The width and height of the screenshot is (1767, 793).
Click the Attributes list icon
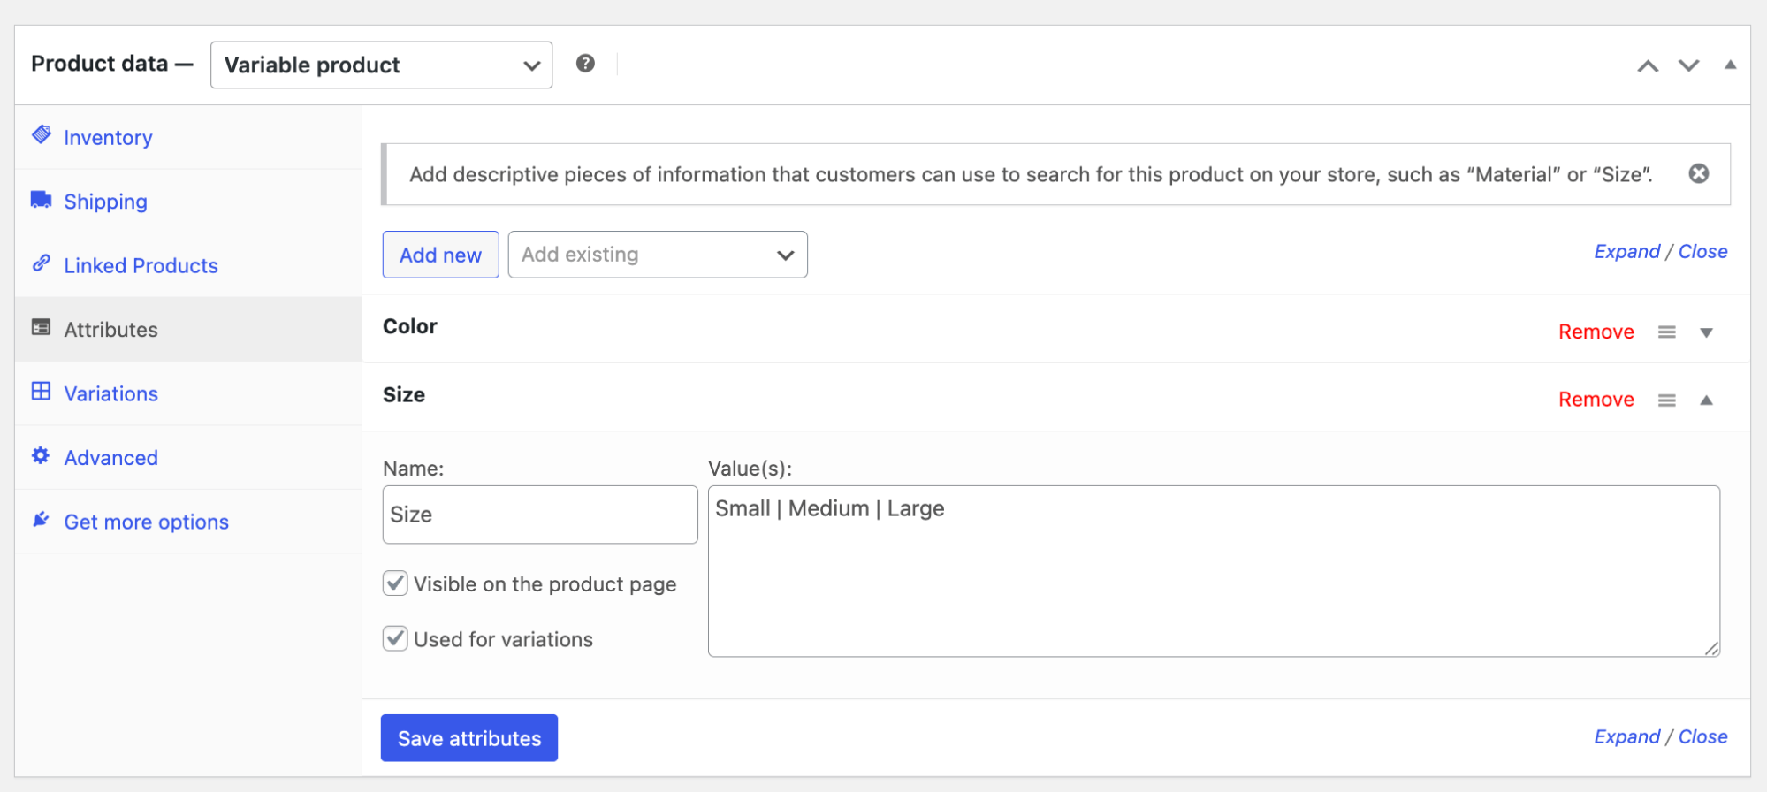tap(42, 328)
